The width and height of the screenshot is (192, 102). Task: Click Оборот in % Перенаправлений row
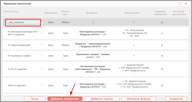tap(66, 45)
